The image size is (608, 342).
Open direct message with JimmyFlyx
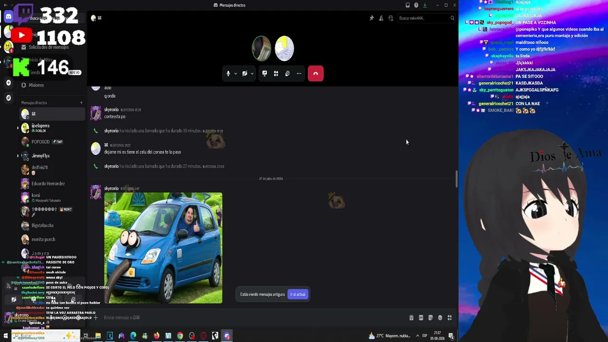[x=52, y=156]
